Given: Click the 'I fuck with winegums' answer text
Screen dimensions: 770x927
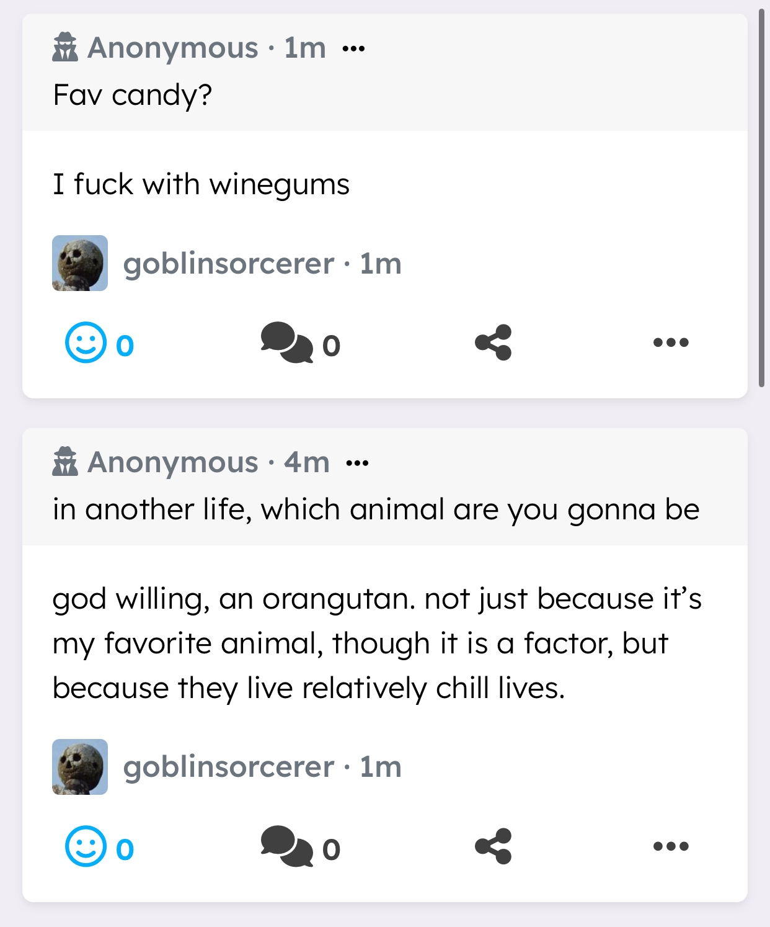Looking at the screenshot, I should coord(201,184).
